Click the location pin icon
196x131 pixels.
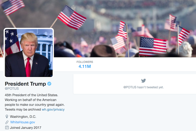pos(7,117)
